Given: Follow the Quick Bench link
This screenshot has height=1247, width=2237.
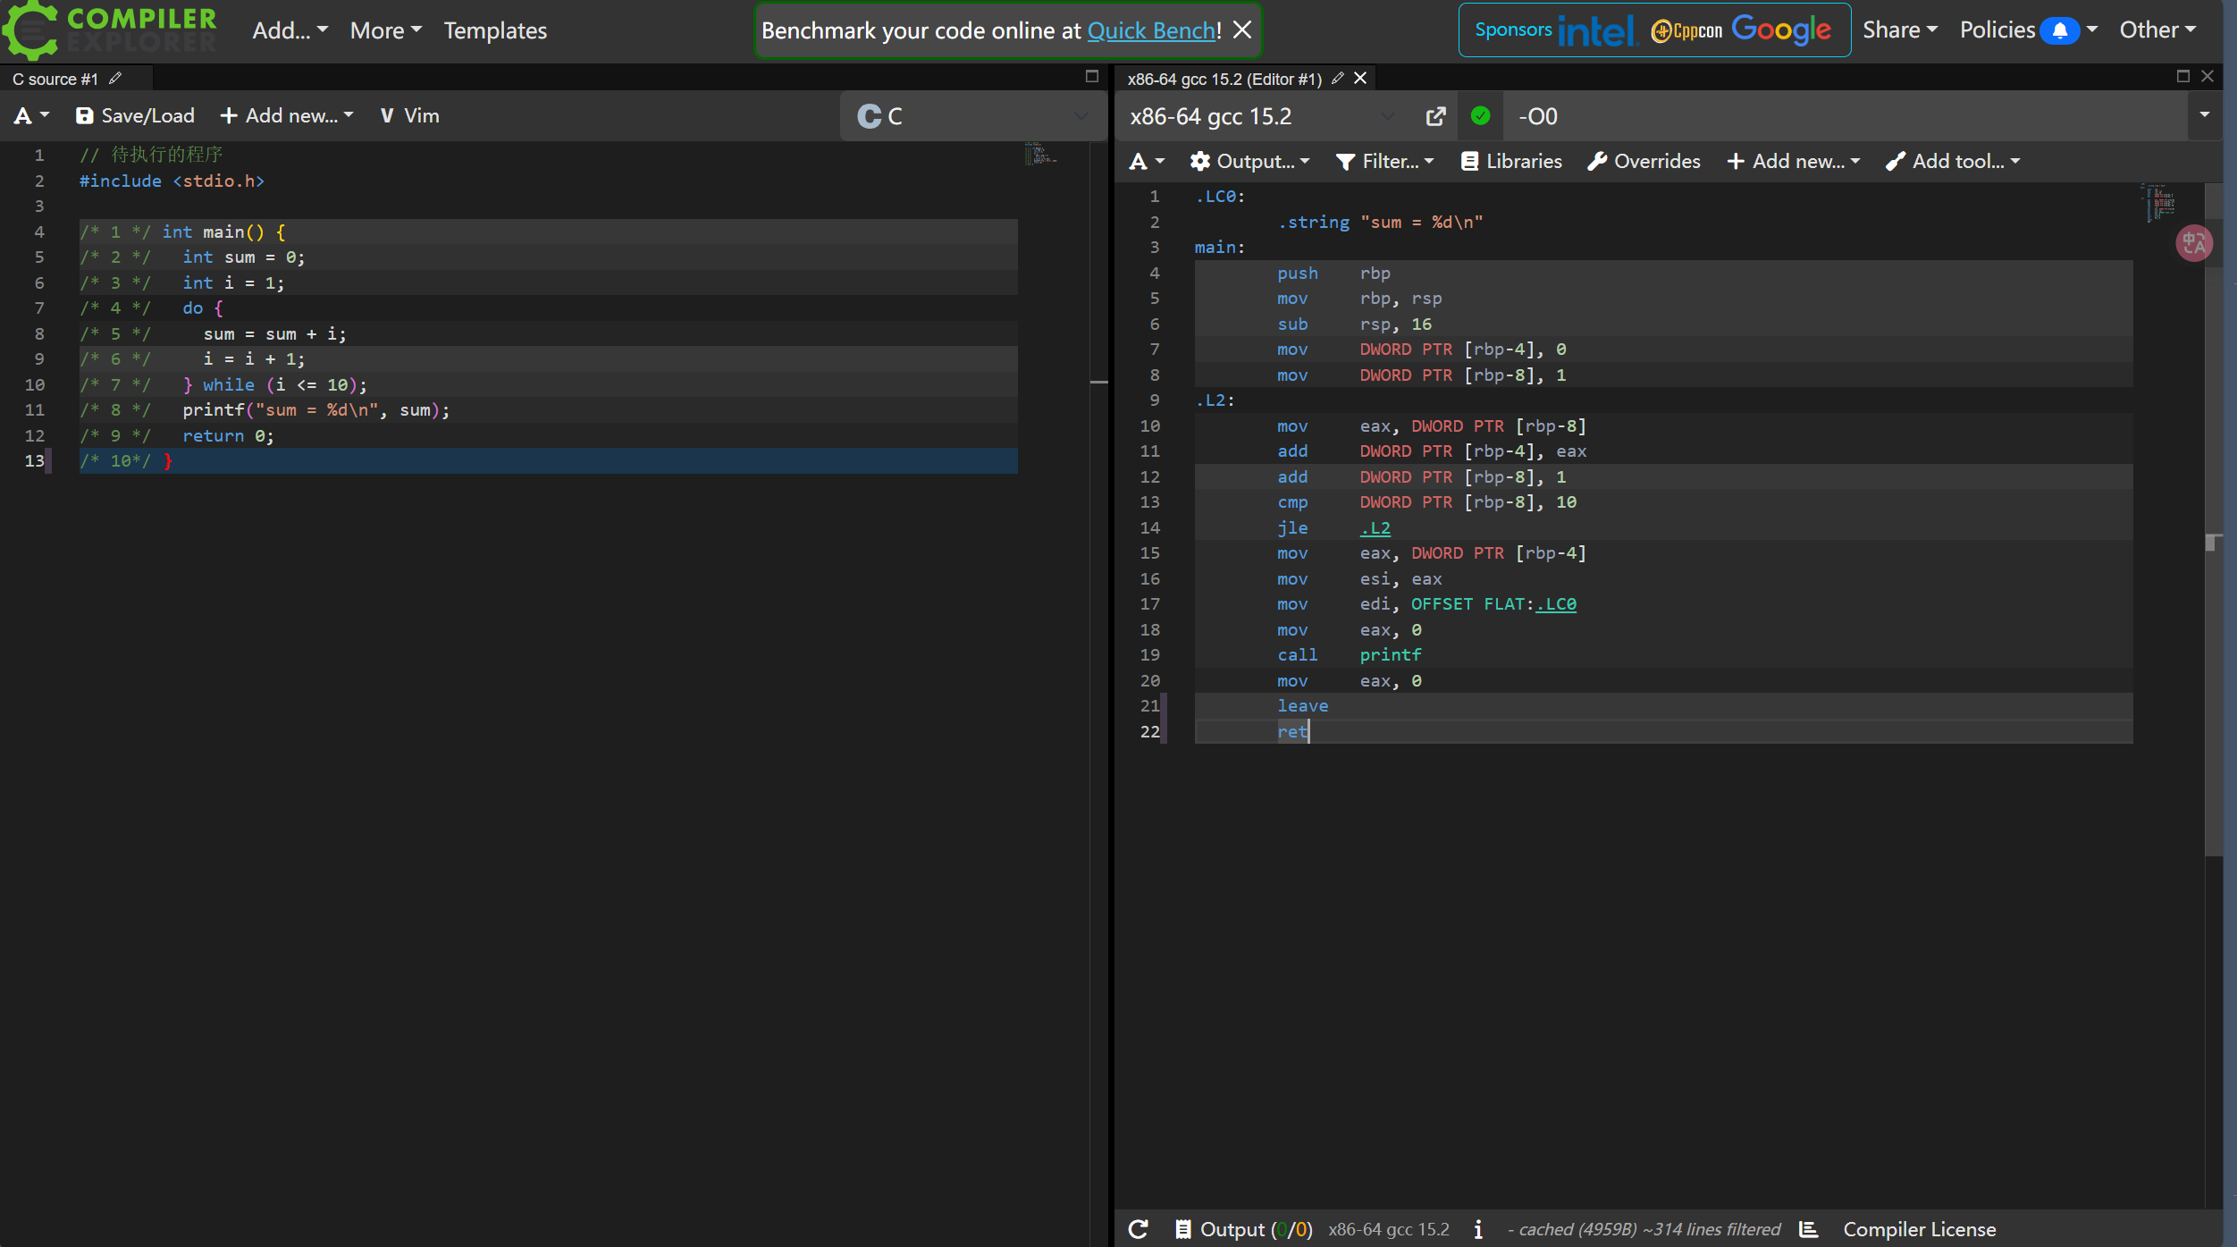Looking at the screenshot, I should (1151, 30).
